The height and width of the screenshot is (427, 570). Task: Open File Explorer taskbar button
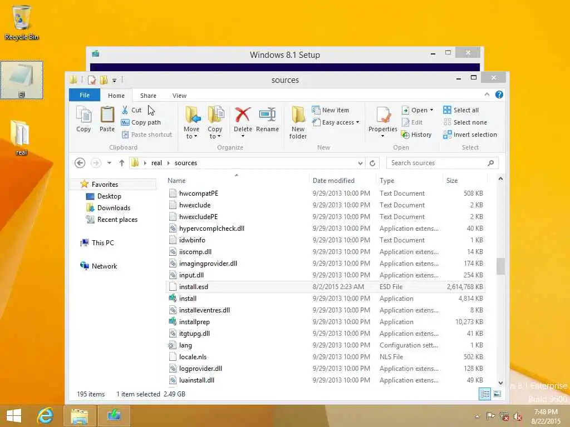(80, 416)
